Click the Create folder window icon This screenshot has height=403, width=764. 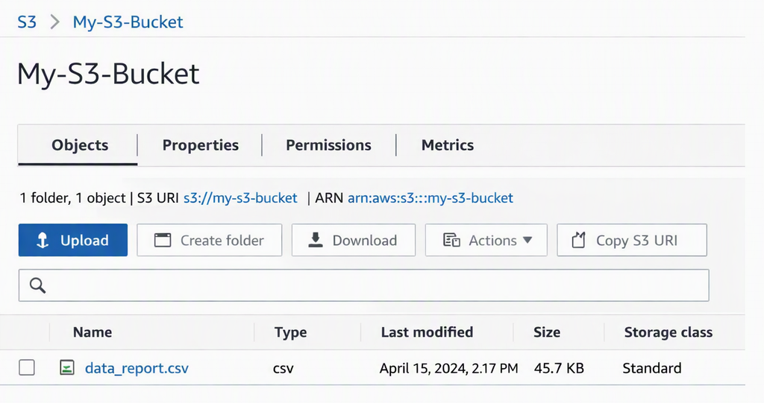point(163,240)
